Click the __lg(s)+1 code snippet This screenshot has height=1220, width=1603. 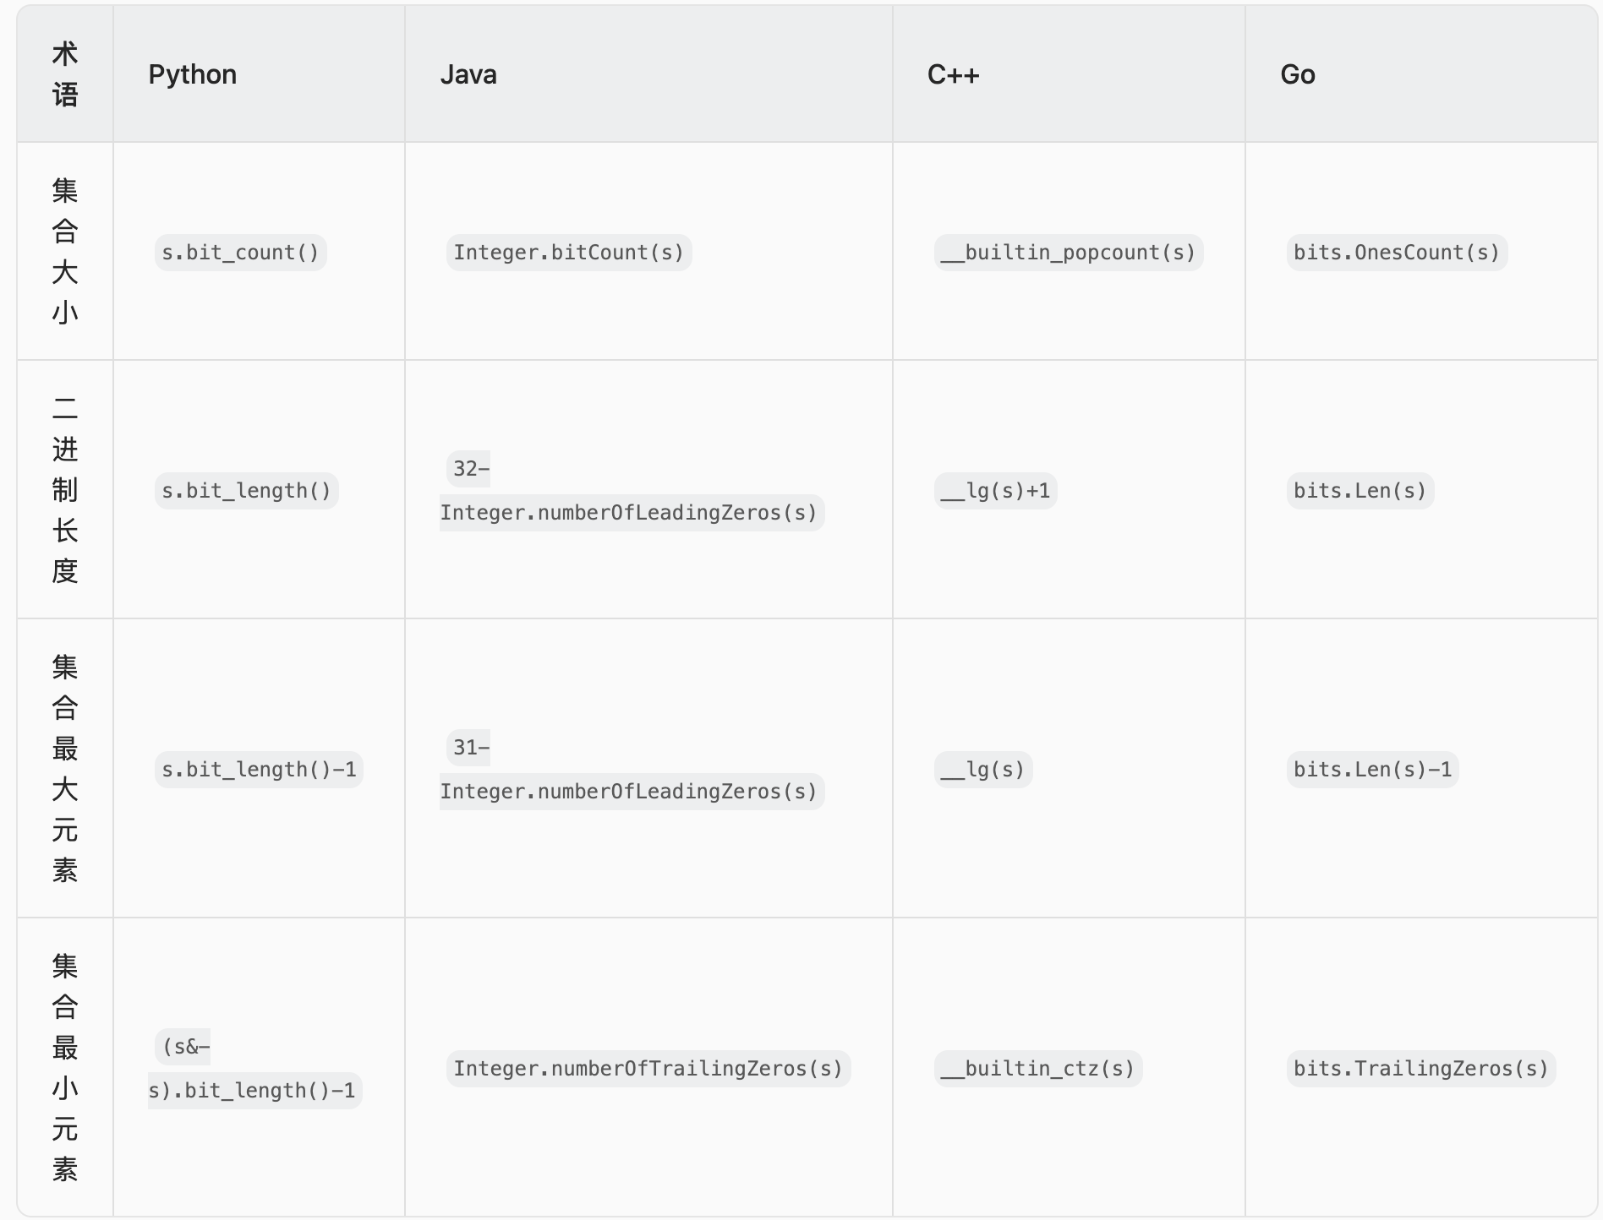(x=995, y=491)
